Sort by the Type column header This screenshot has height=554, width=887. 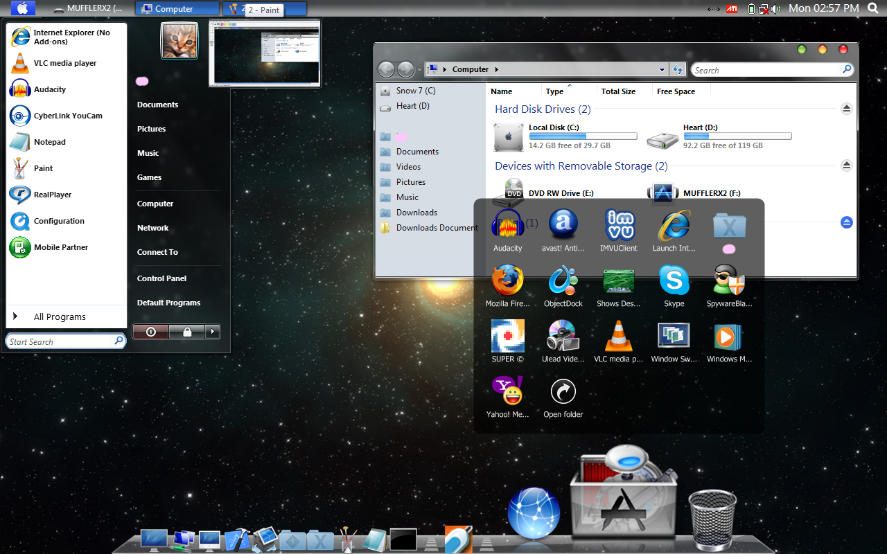coord(555,91)
